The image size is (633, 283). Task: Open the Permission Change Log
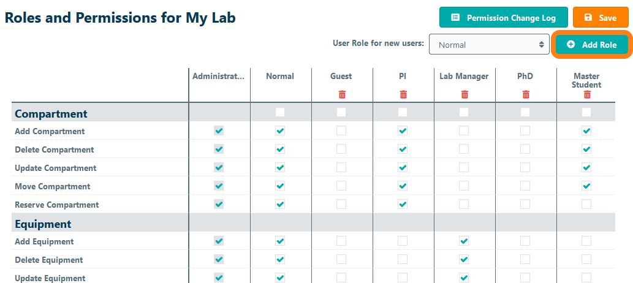(503, 18)
